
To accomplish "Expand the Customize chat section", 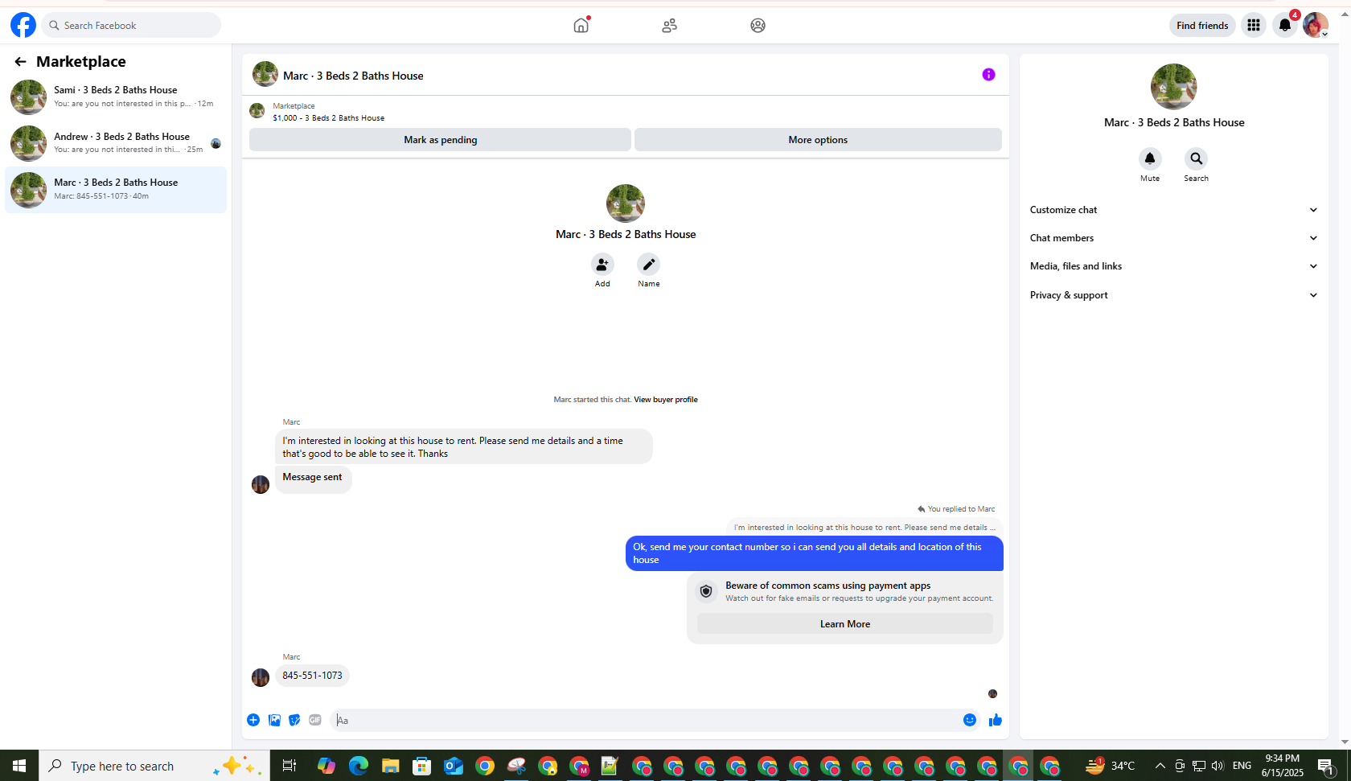I will coord(1174,210).
